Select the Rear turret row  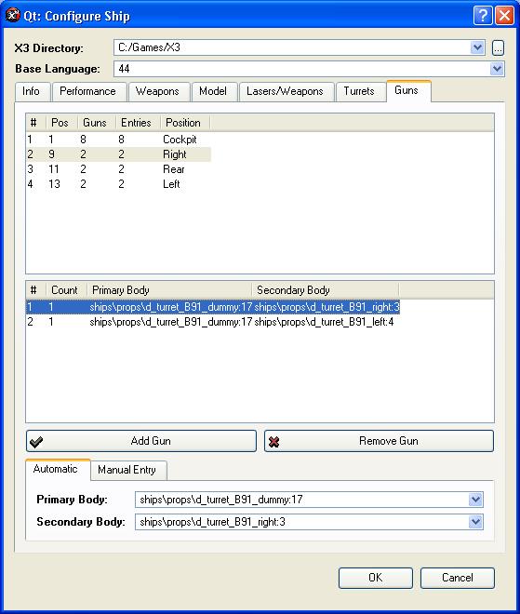point(118,169)
